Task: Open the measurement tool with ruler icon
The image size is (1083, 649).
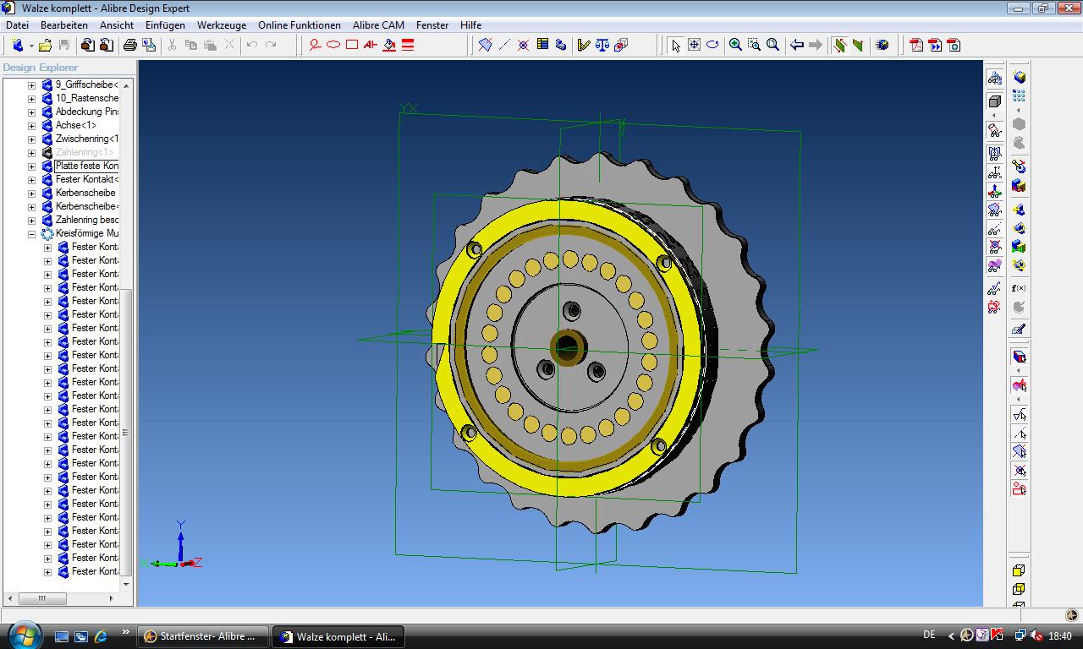Action: [583, 45]
